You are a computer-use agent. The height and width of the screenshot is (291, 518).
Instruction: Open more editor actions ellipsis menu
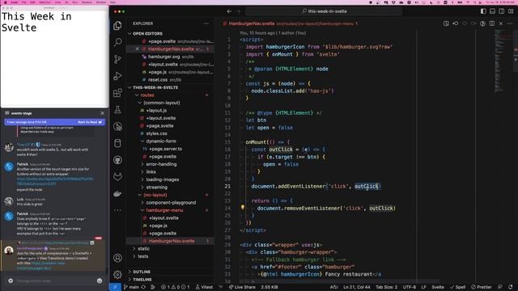(510, 23)
